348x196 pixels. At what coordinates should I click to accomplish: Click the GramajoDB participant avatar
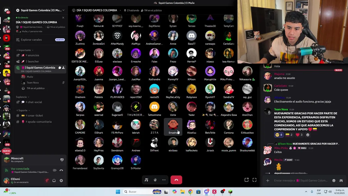point(117,160)
